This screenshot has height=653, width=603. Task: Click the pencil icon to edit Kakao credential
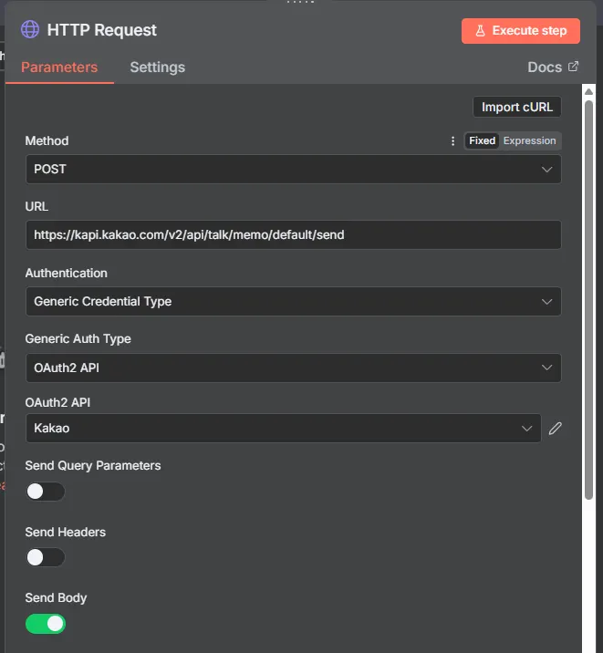555,429
